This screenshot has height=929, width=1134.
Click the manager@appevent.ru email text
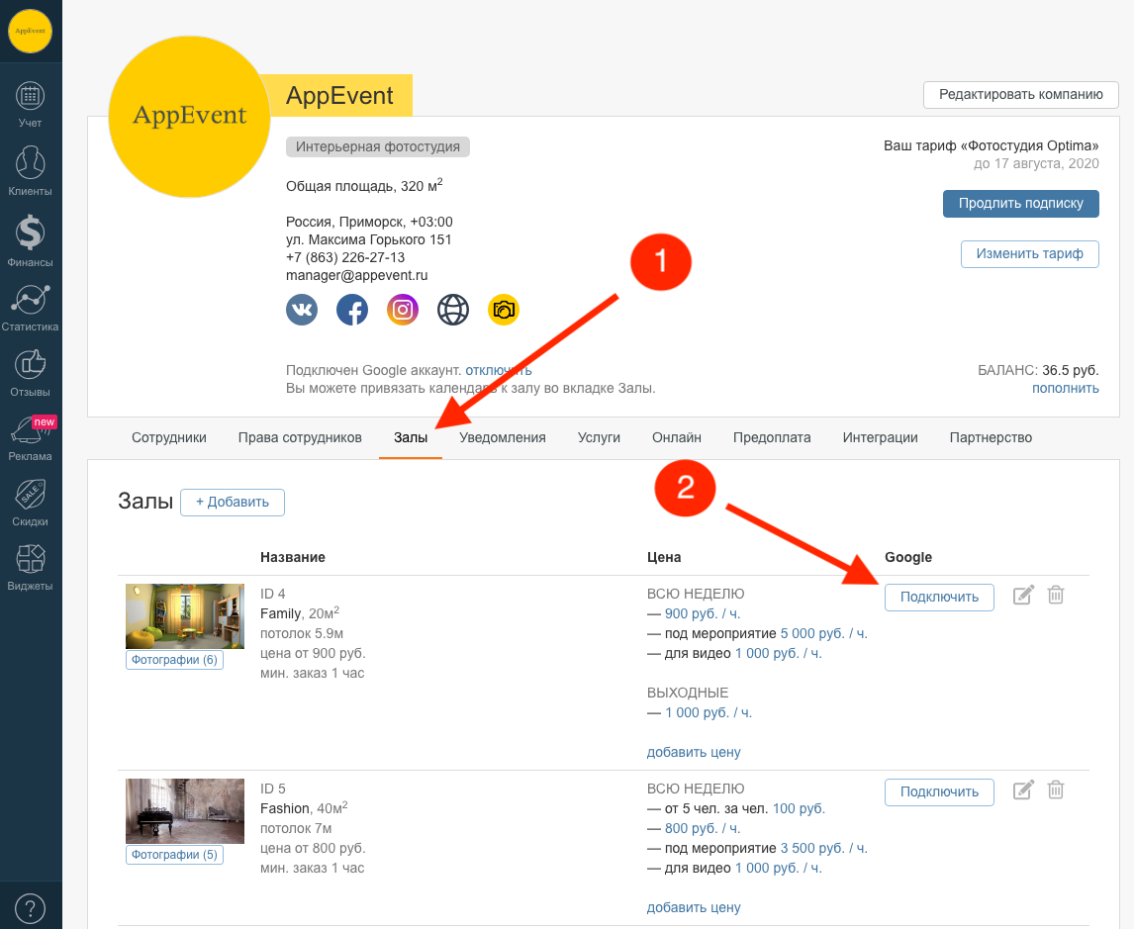(356, 275)
